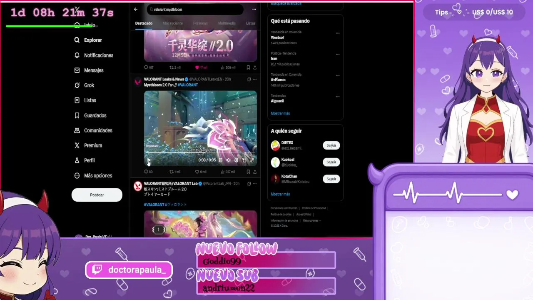Open more options on VALORANT Leaks & News post

pyautogui.click(x=254, y=79)
